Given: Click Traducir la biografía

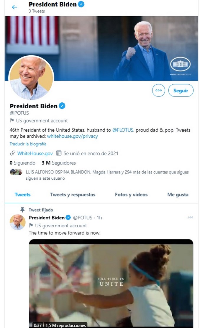Looking at the screenshot, I should click(x=28, y=144).
